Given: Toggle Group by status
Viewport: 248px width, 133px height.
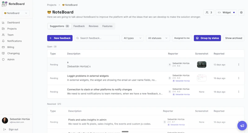Looking at the screenshot, I should pyautogui.click(x=207, y=38).
